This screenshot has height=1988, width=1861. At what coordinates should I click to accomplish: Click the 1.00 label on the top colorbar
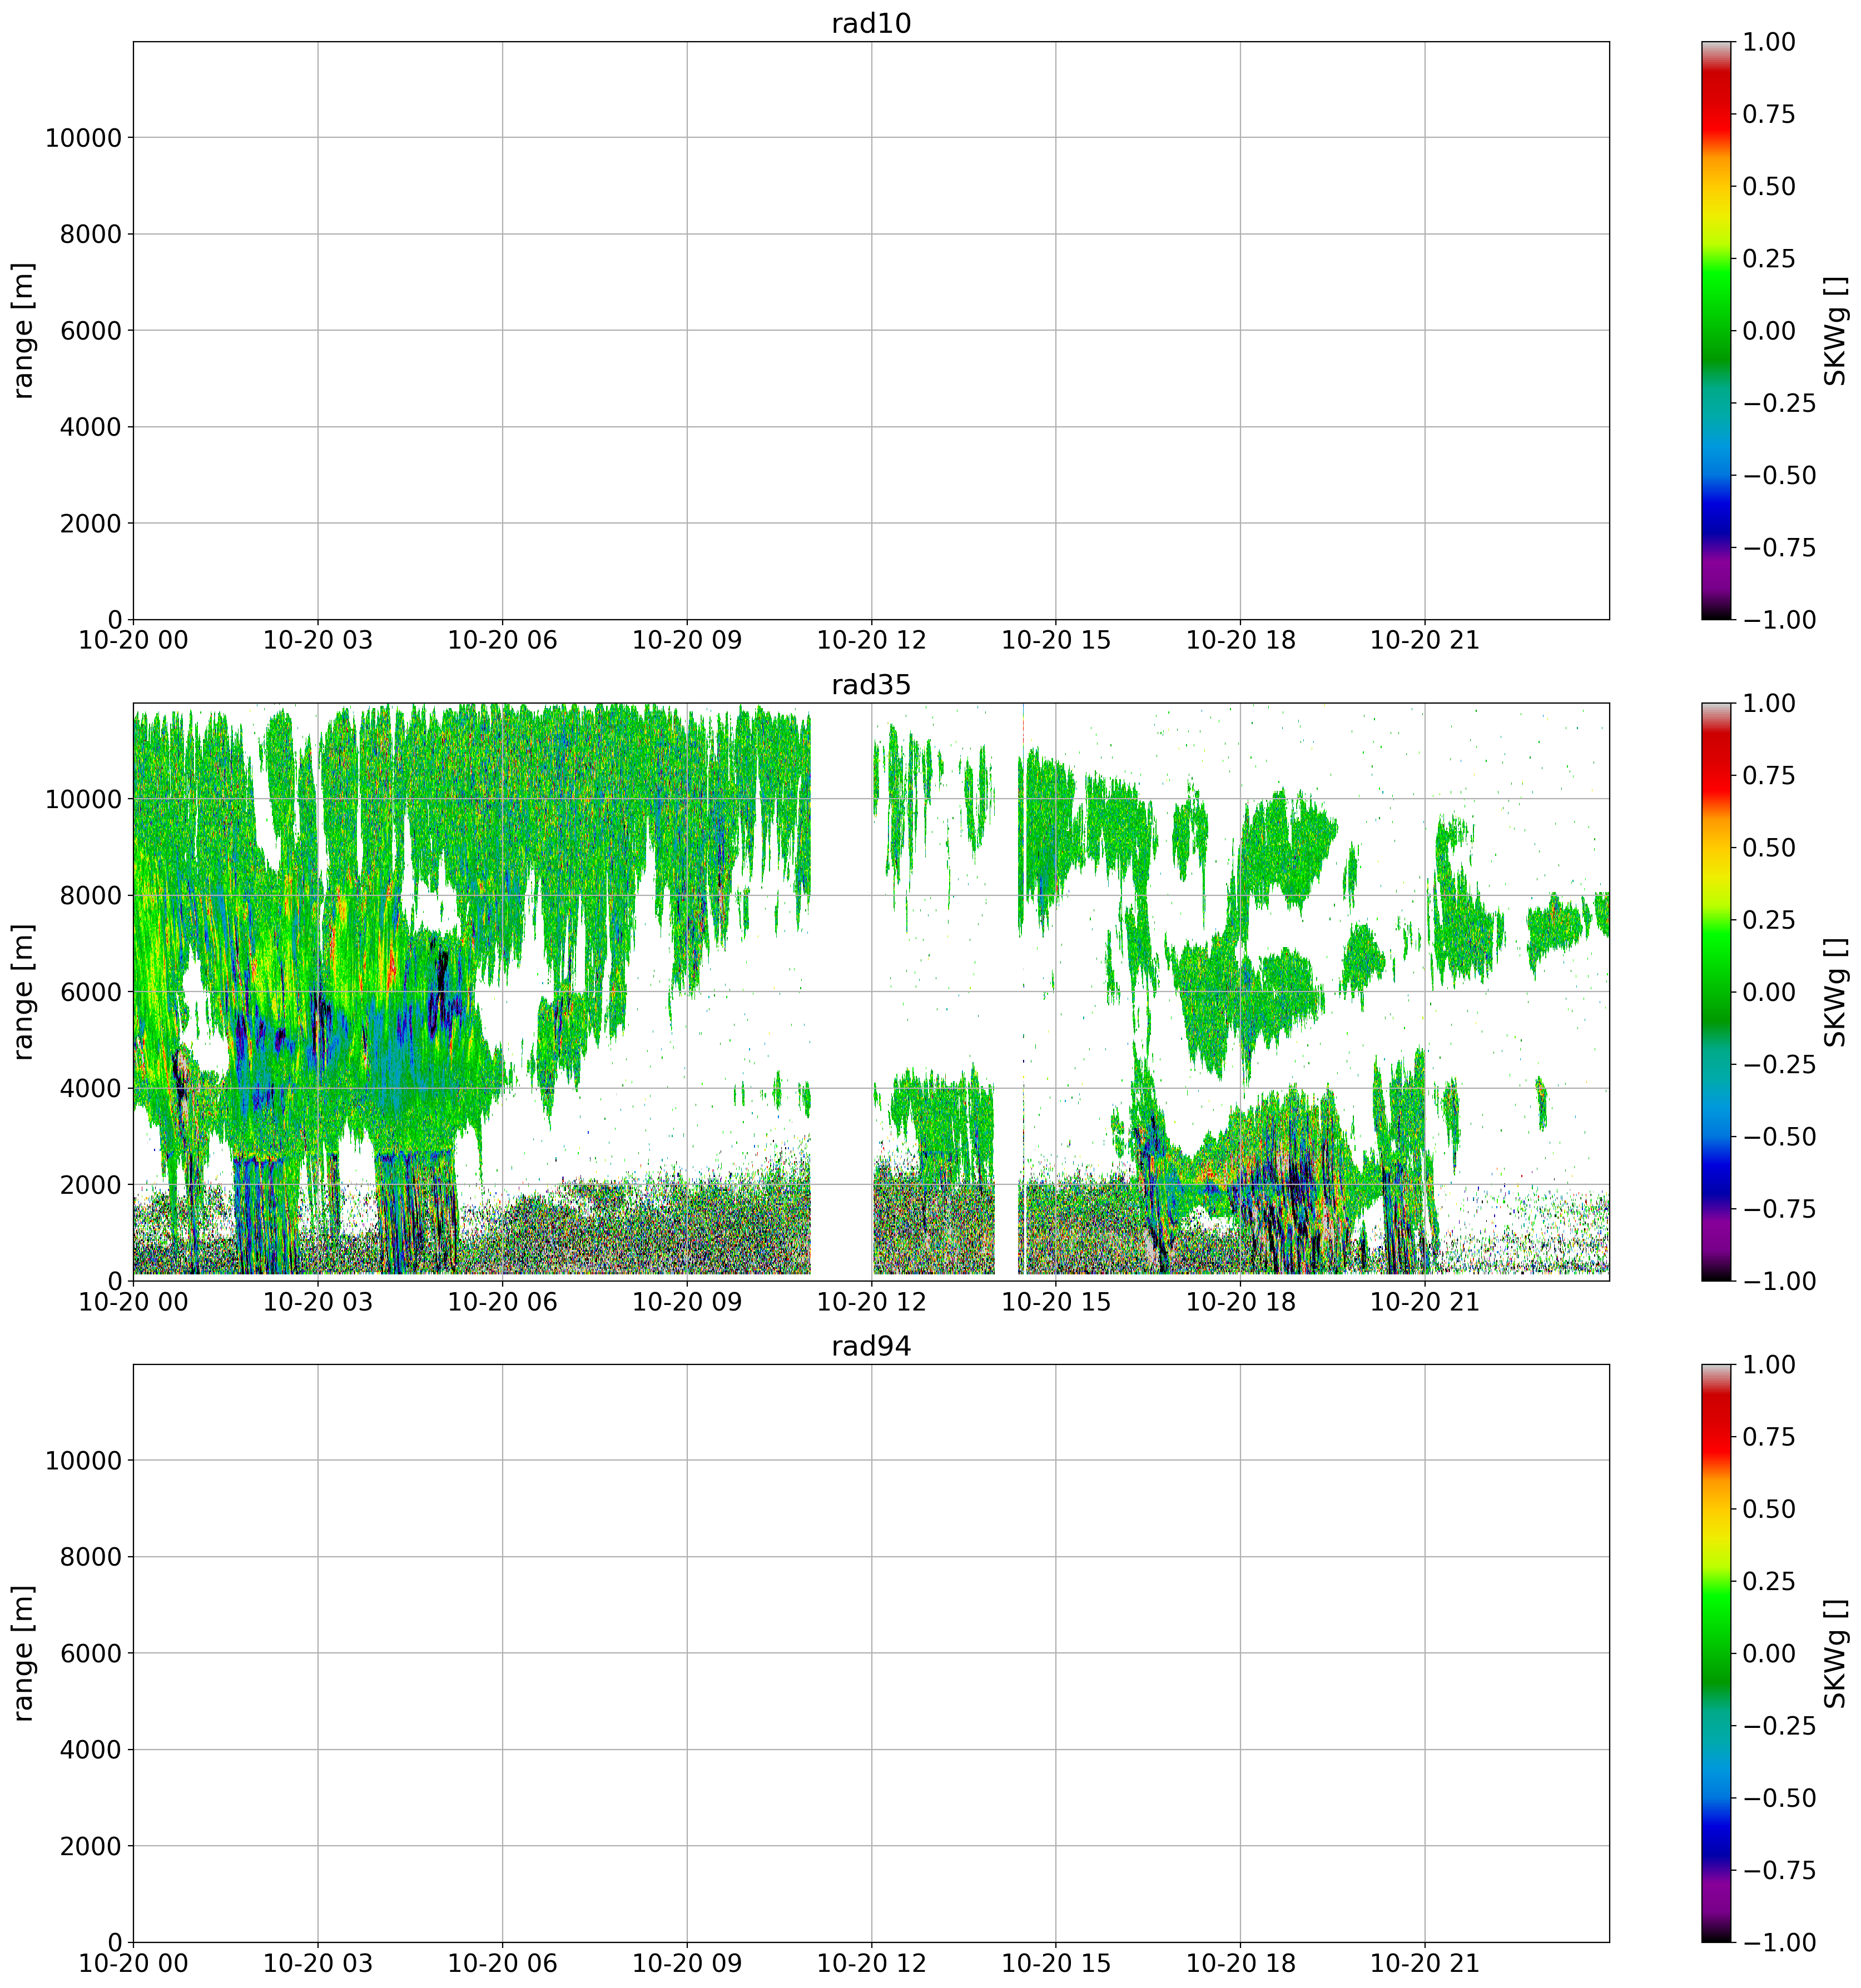(x=1768, y=42)
